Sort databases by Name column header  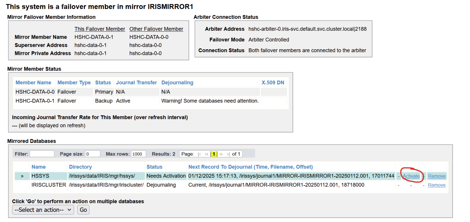click(38, 167)
